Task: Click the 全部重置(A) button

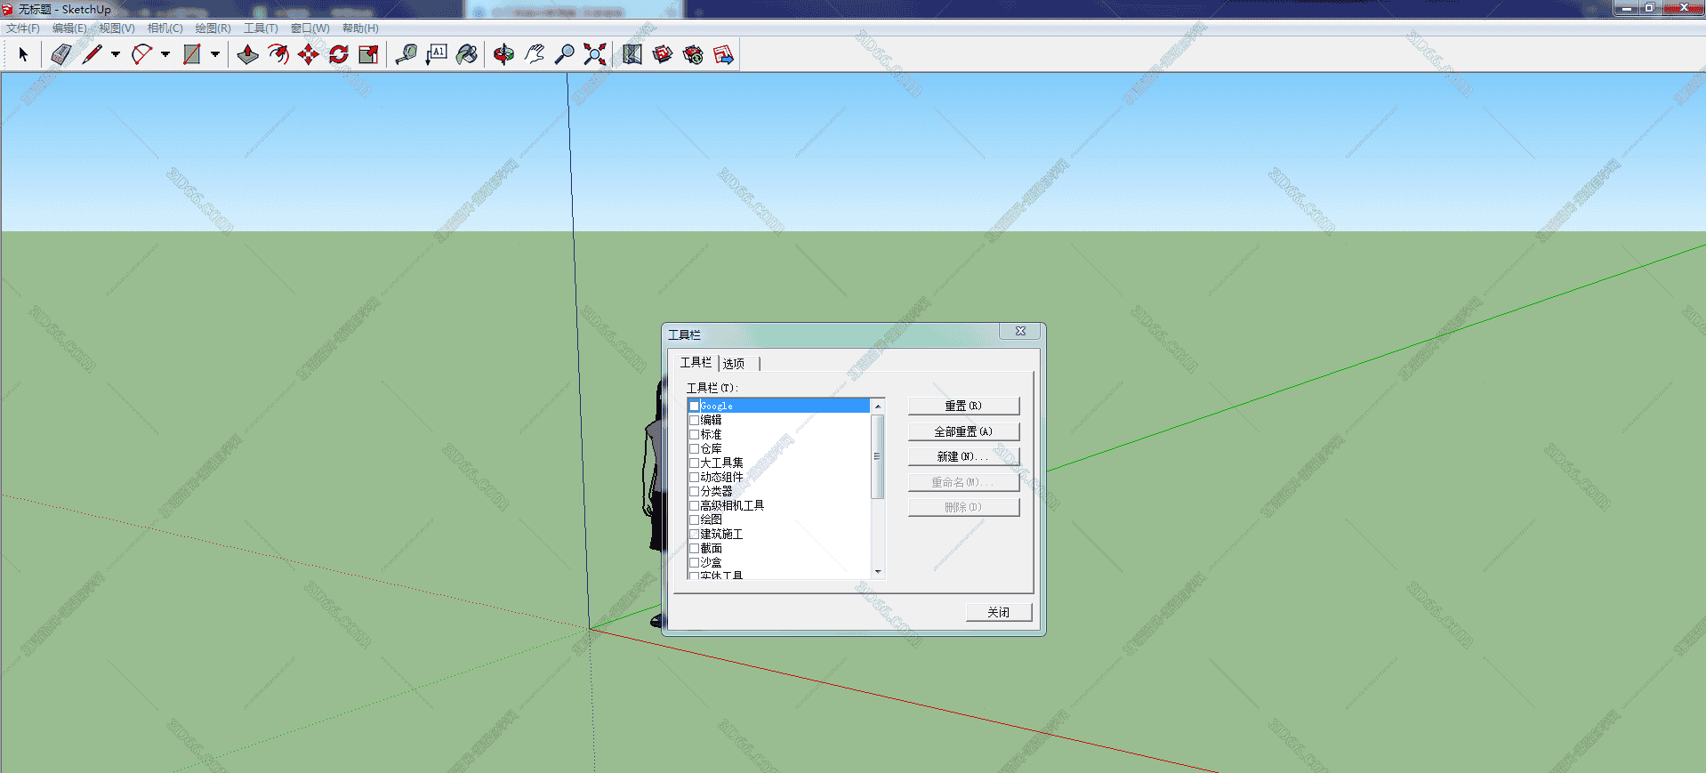Action: 963,431
